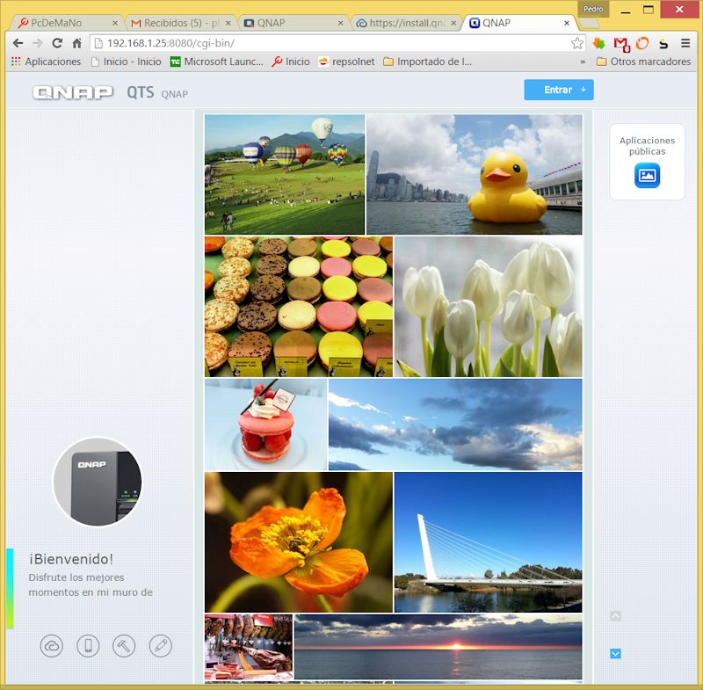The height and width of the screenshot is (690, 703).
Task: Open the hot air balloons photo
Action: (285, 174)
